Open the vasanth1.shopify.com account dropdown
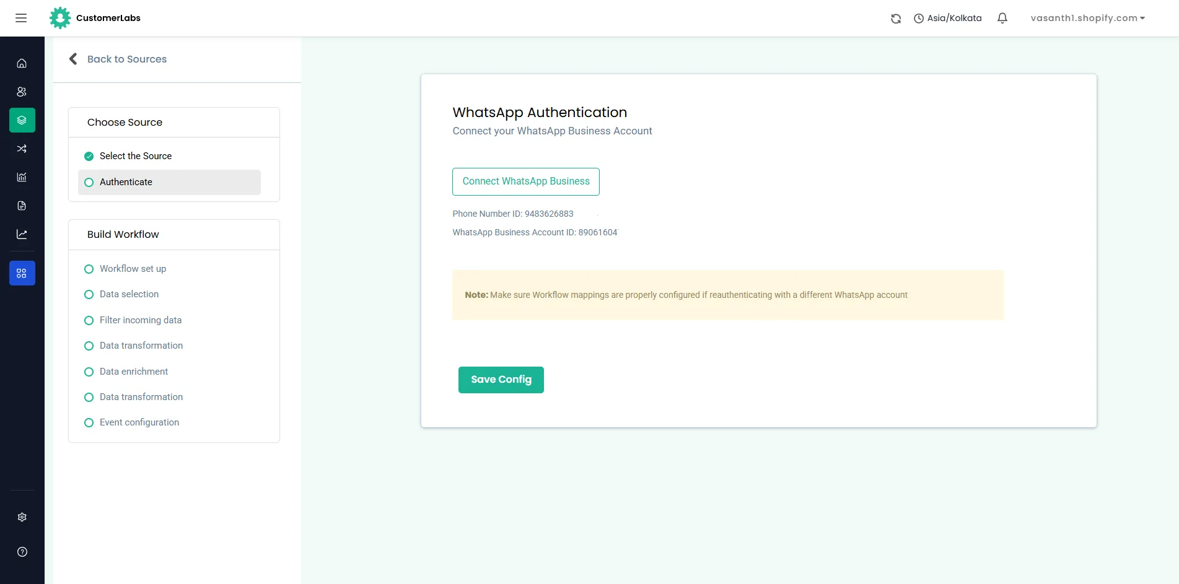 pyautogui.click(x=1087, y=18)
